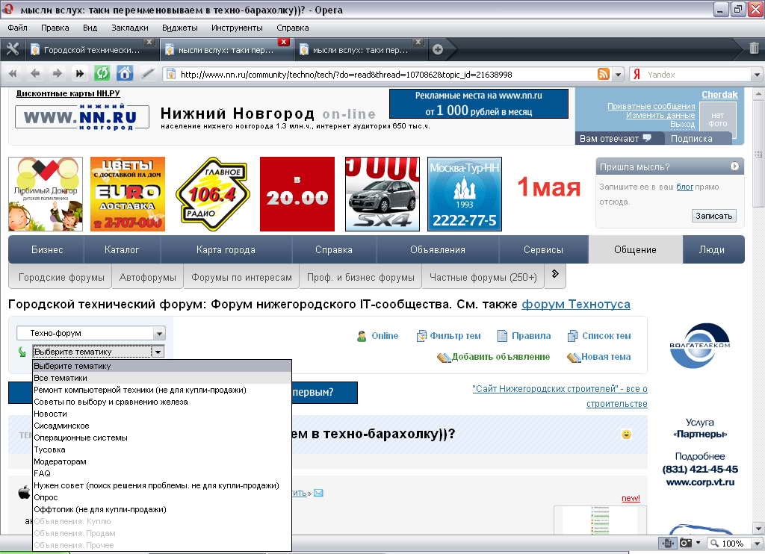Close the active мысли вслух tab
765x554 pixels.
tap(283, 42)
